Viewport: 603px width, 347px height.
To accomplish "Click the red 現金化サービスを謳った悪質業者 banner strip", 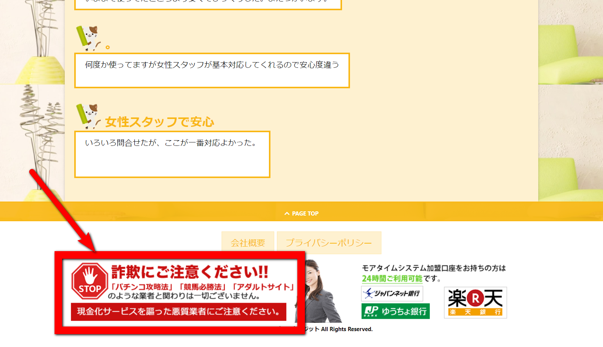I will pyautogui.click(x=178, y=311).
